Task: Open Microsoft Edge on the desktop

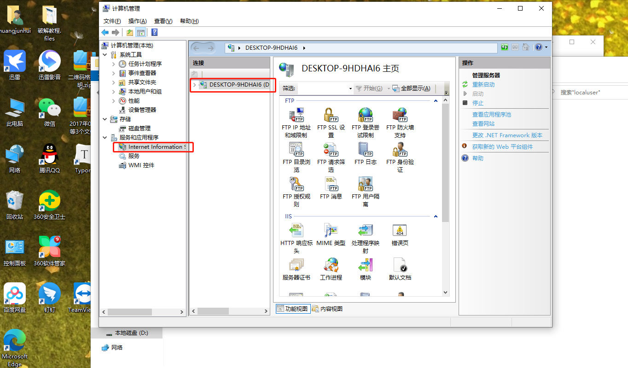Action: pyautogui.click(x=15, y=348)
